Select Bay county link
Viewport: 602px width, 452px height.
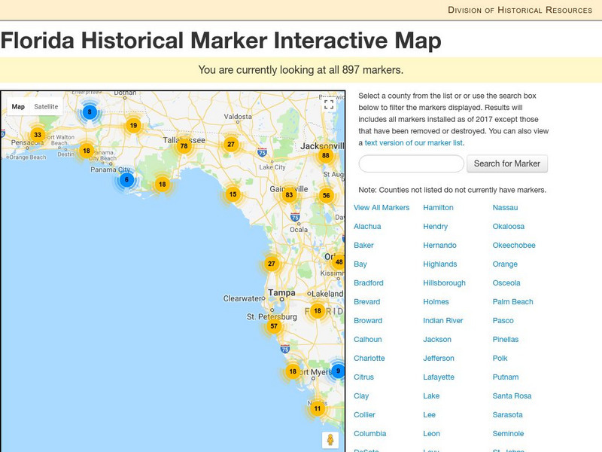click(360, 264)
